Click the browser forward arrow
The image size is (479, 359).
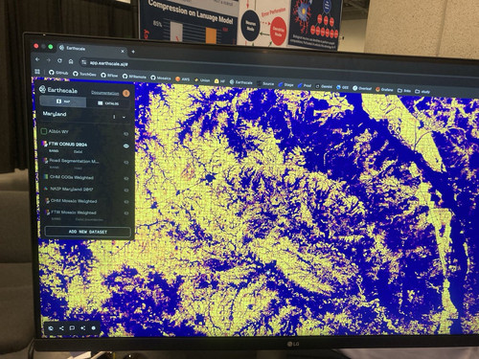[x=49, y=60]
